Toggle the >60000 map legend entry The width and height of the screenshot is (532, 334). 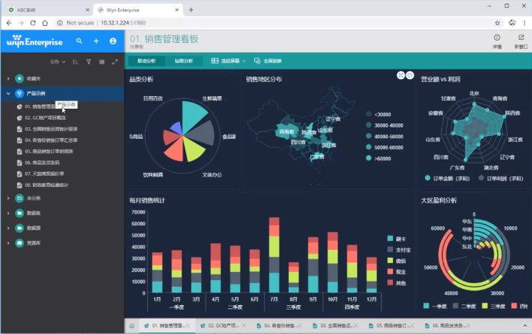378,159
